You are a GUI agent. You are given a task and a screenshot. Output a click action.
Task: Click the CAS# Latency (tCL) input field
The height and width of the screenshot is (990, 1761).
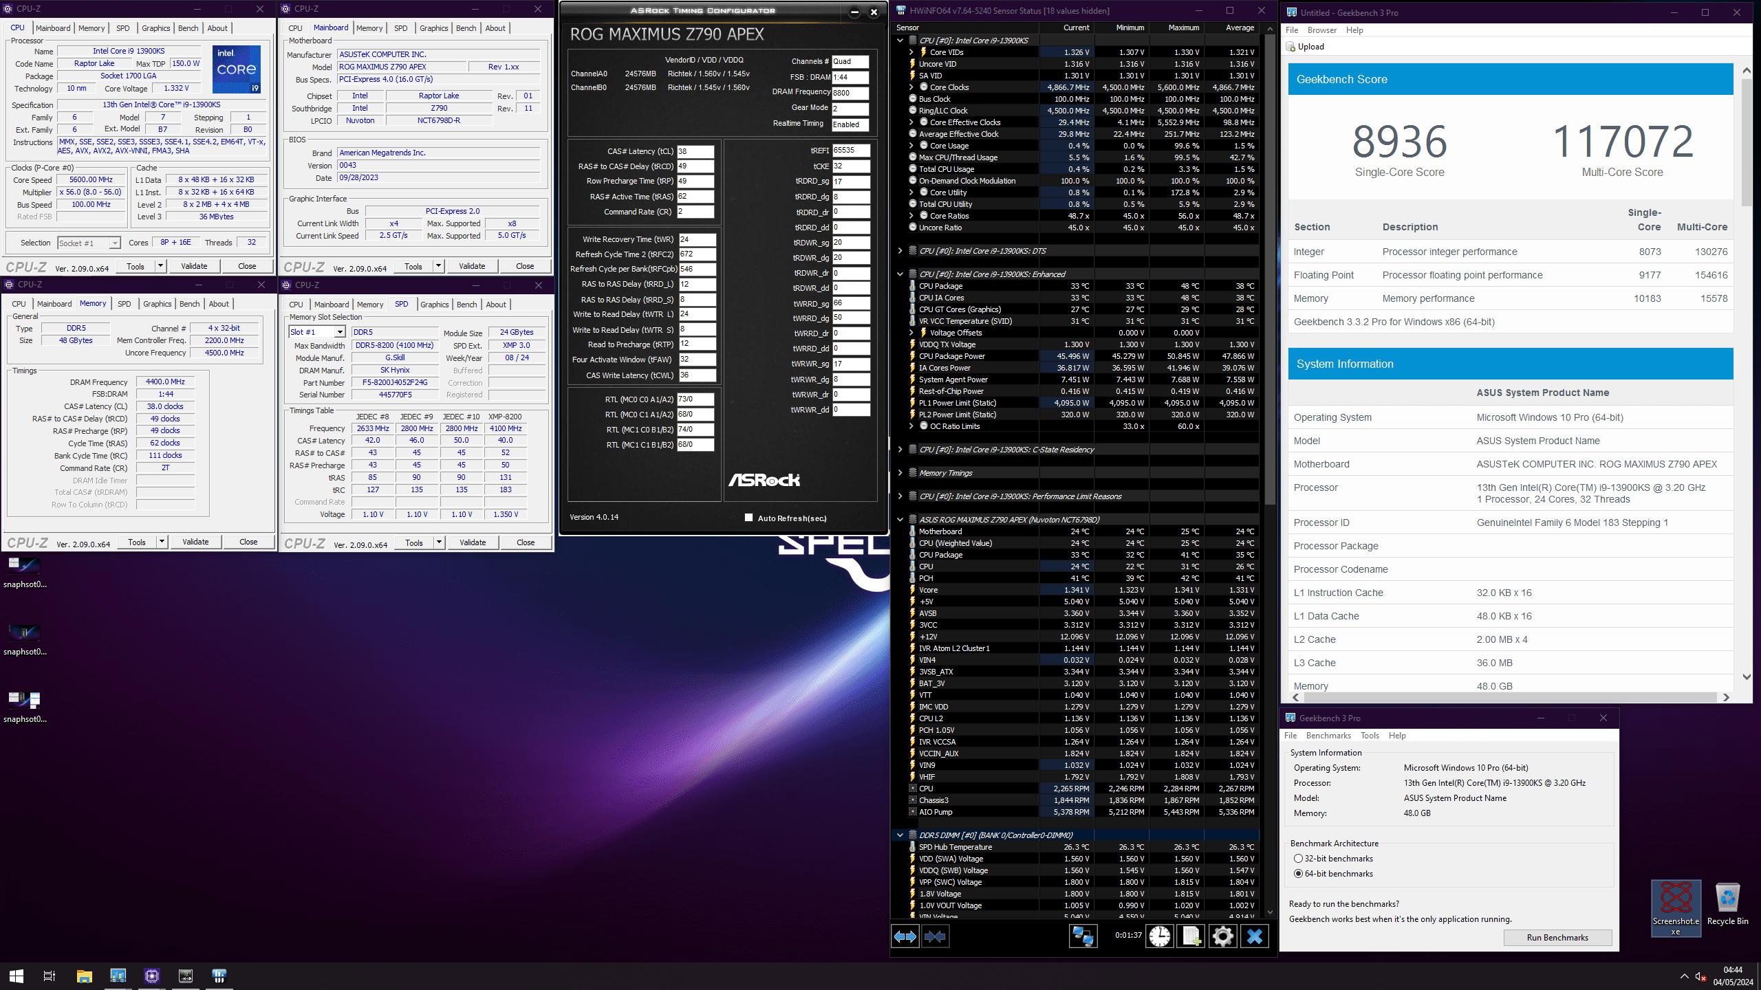[x=695, y=151]
